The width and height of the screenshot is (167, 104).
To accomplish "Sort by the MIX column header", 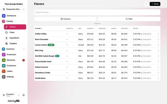I will [x=81, y=28].
